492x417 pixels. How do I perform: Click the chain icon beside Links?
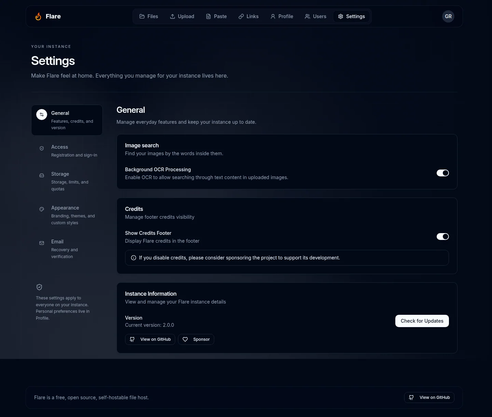point(241,16)
